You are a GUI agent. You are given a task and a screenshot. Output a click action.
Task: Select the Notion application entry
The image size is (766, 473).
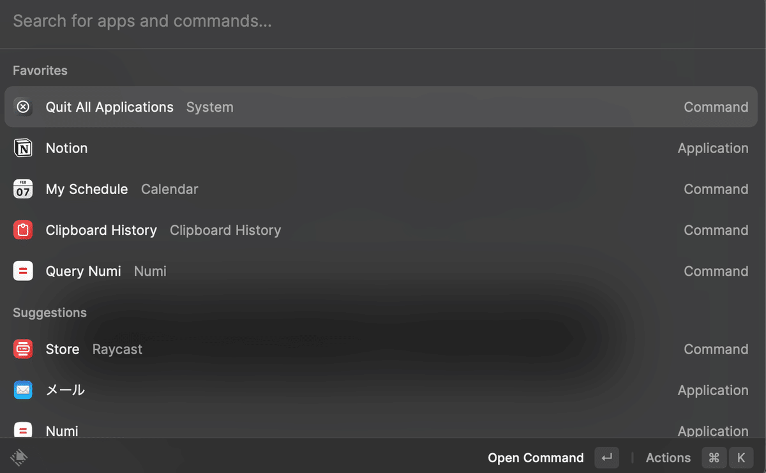point(383,148)
